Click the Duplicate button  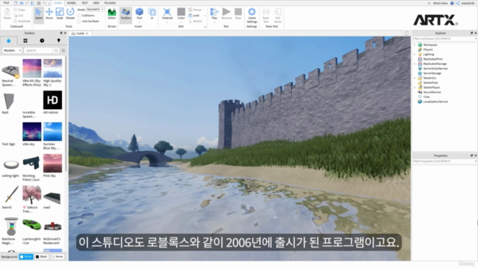[x=22, y=22]
